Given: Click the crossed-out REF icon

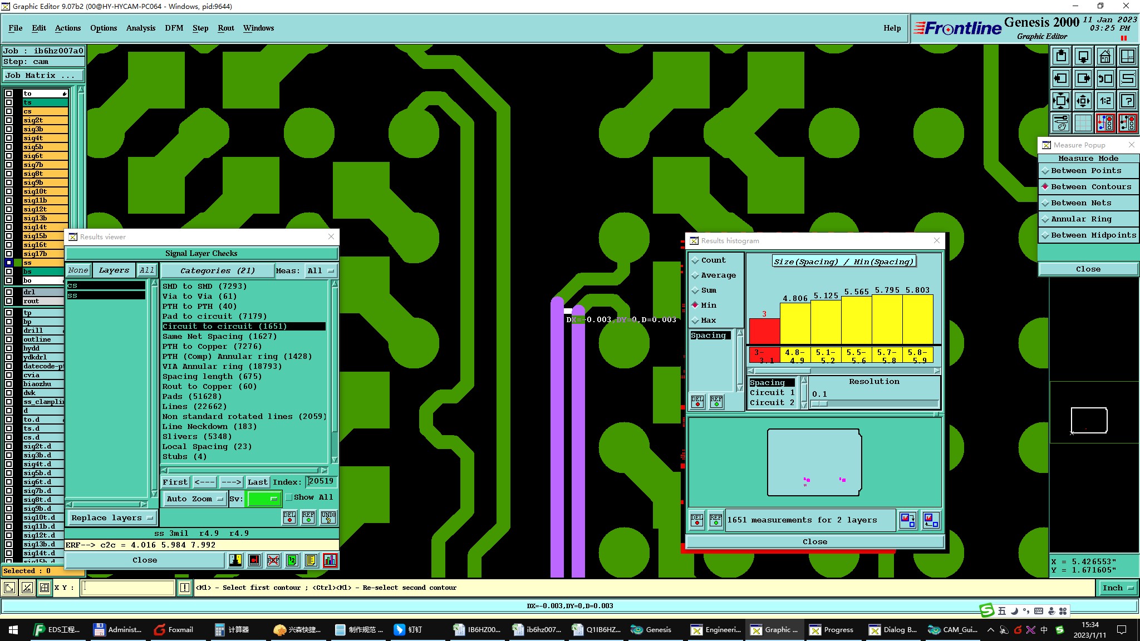Looking at the screenshot, I should pyautogui.click(x=273, y=560).
